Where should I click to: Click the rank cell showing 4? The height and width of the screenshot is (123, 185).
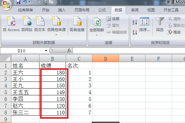point(79,92)
